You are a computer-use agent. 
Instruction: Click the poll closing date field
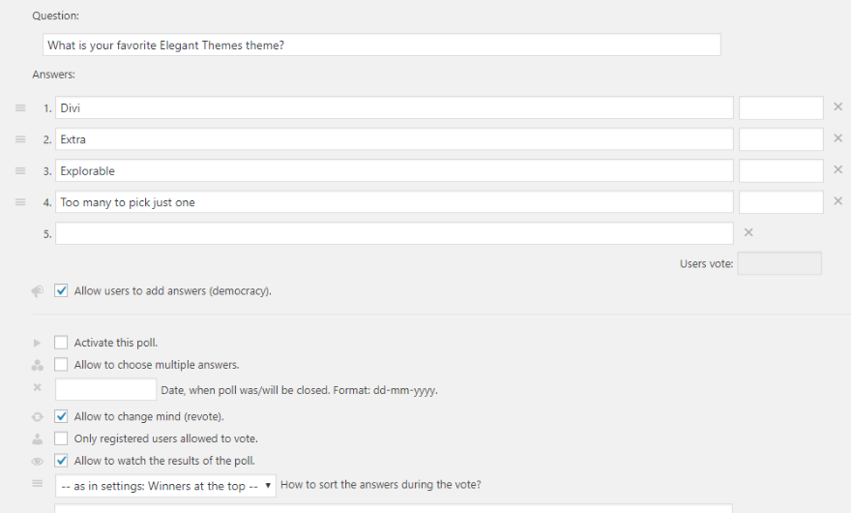click(105, 390)
